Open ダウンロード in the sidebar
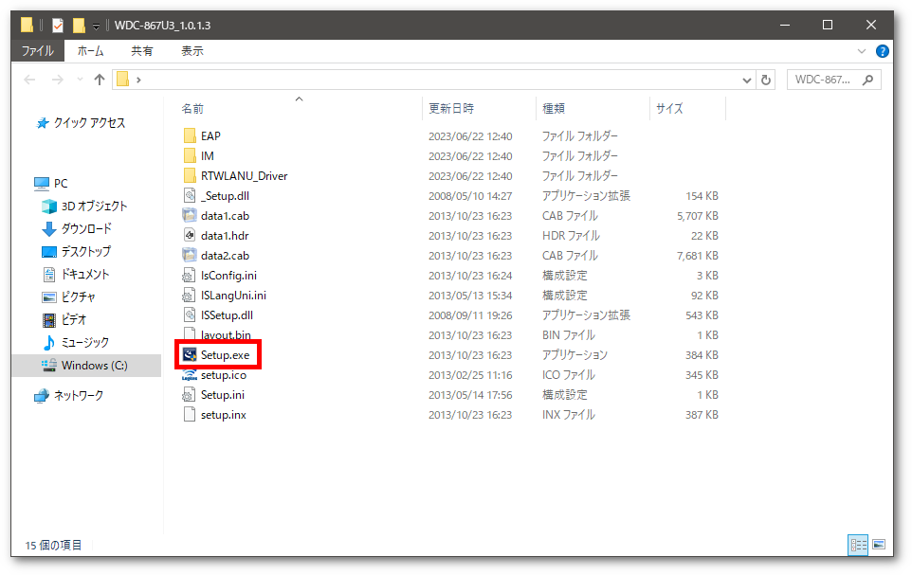912x575 pixels. 77,228
